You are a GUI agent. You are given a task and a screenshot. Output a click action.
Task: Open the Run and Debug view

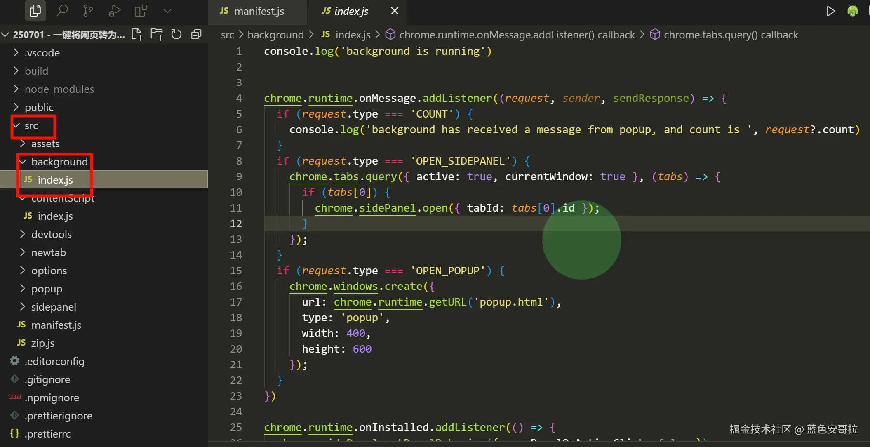pyautogui.click(x=114, y=11)
